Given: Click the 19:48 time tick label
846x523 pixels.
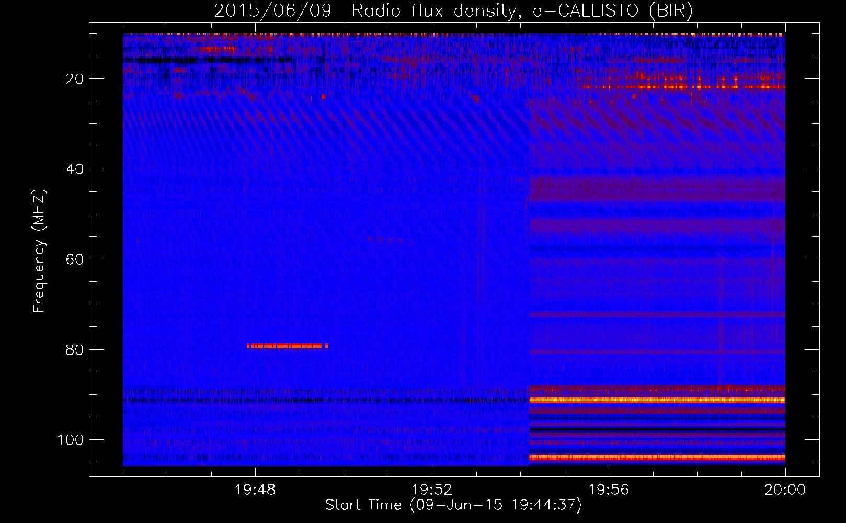Looking at the screenshot, I should point(256,490).
